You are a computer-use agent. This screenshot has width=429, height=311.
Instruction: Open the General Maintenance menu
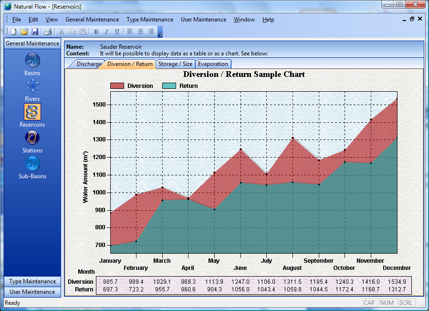click(x=92, y=20)
